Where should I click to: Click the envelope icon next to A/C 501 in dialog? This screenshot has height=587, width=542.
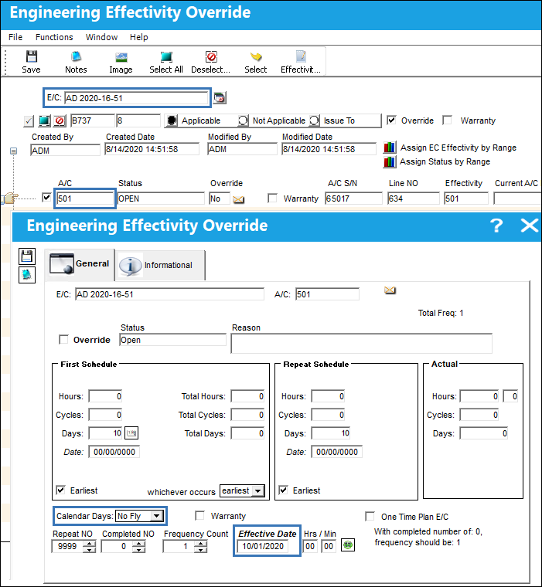(x=390, y=290)
